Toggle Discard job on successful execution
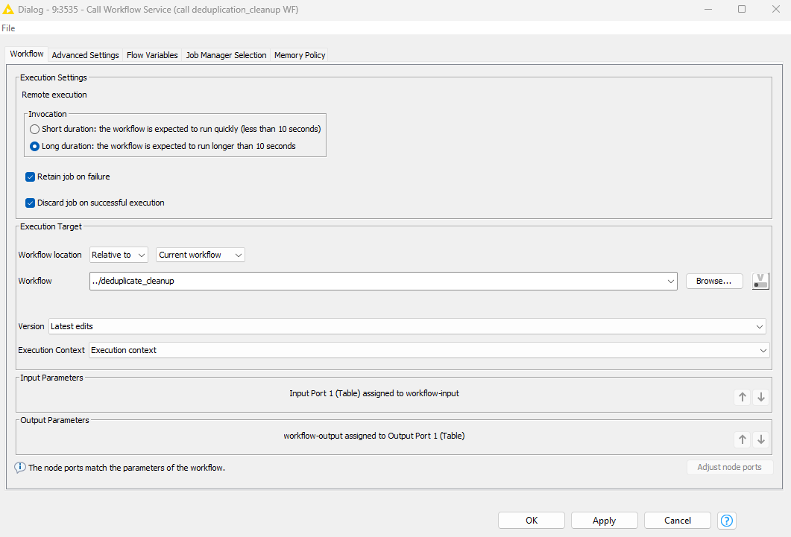 31,203
